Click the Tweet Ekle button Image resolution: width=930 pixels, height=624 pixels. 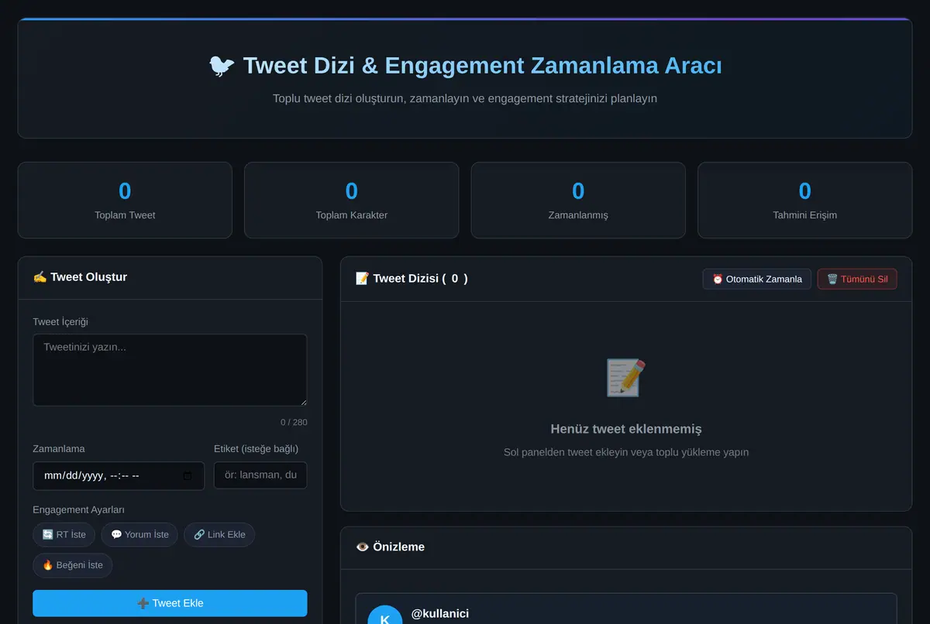tap(170, 603)
